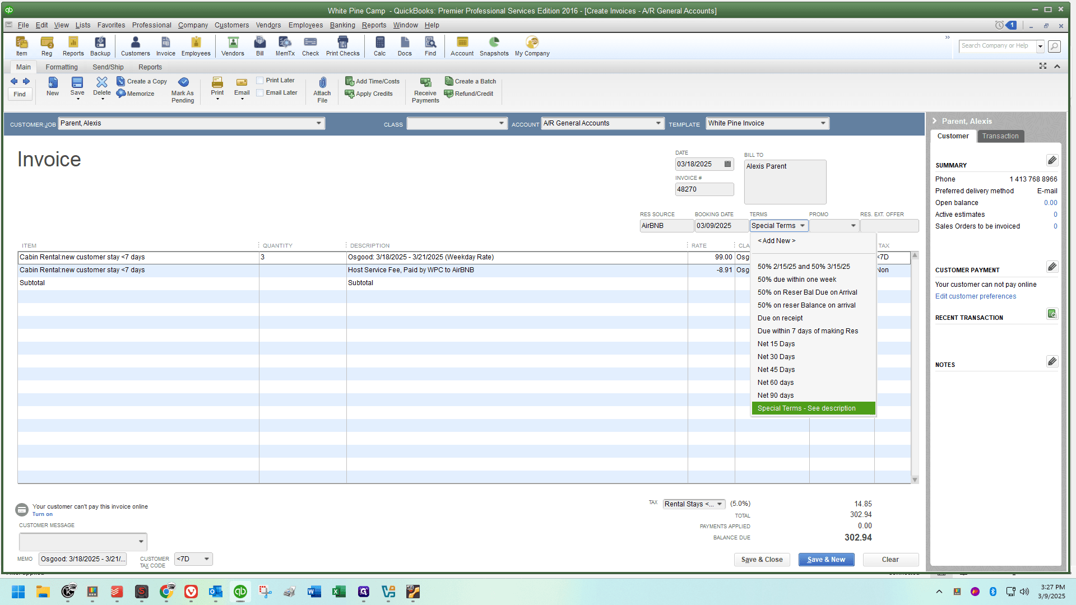Screen dimensions: 1076x605
Task: Open Receive Payments icon
Action: pyautogui.click(x=425, y=90)
